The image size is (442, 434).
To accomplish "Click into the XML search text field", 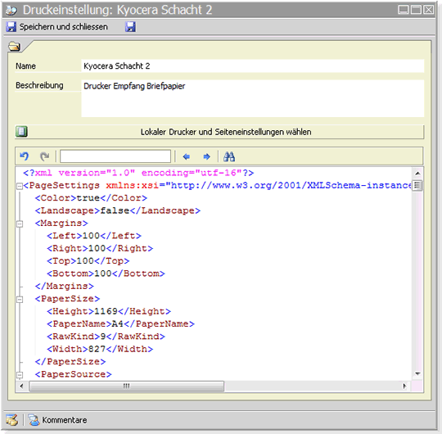I will (115, 156).
